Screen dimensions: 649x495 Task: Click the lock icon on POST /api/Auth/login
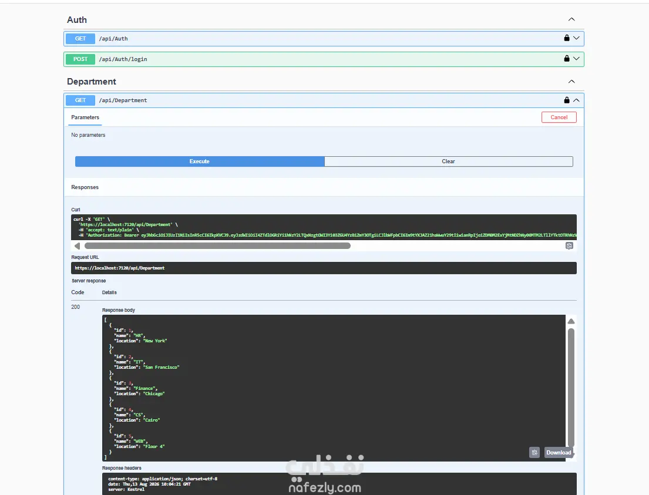567,58
